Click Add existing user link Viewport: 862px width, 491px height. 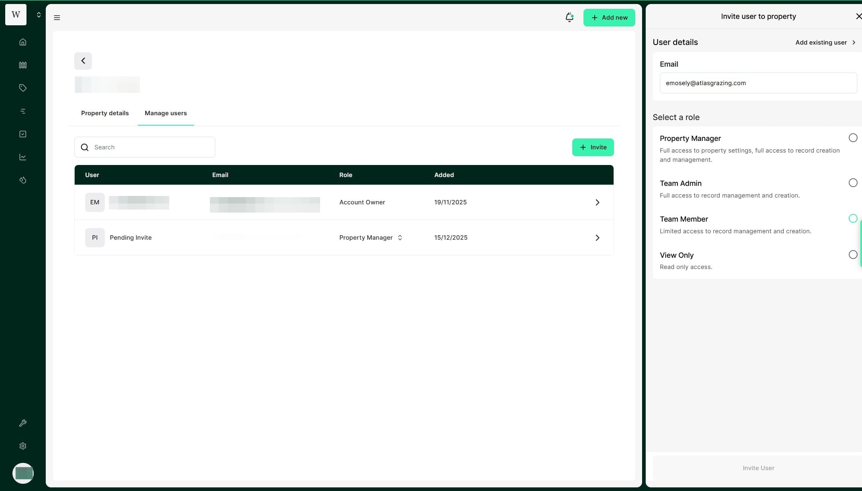click(825, 43)
